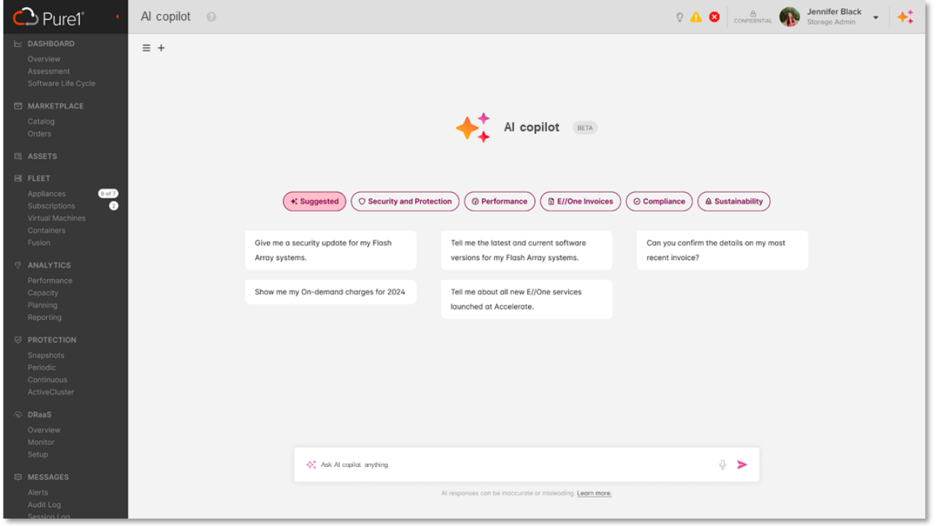936x526 pixels.
Task: Select Security and Protection chip
Action: 405,202
